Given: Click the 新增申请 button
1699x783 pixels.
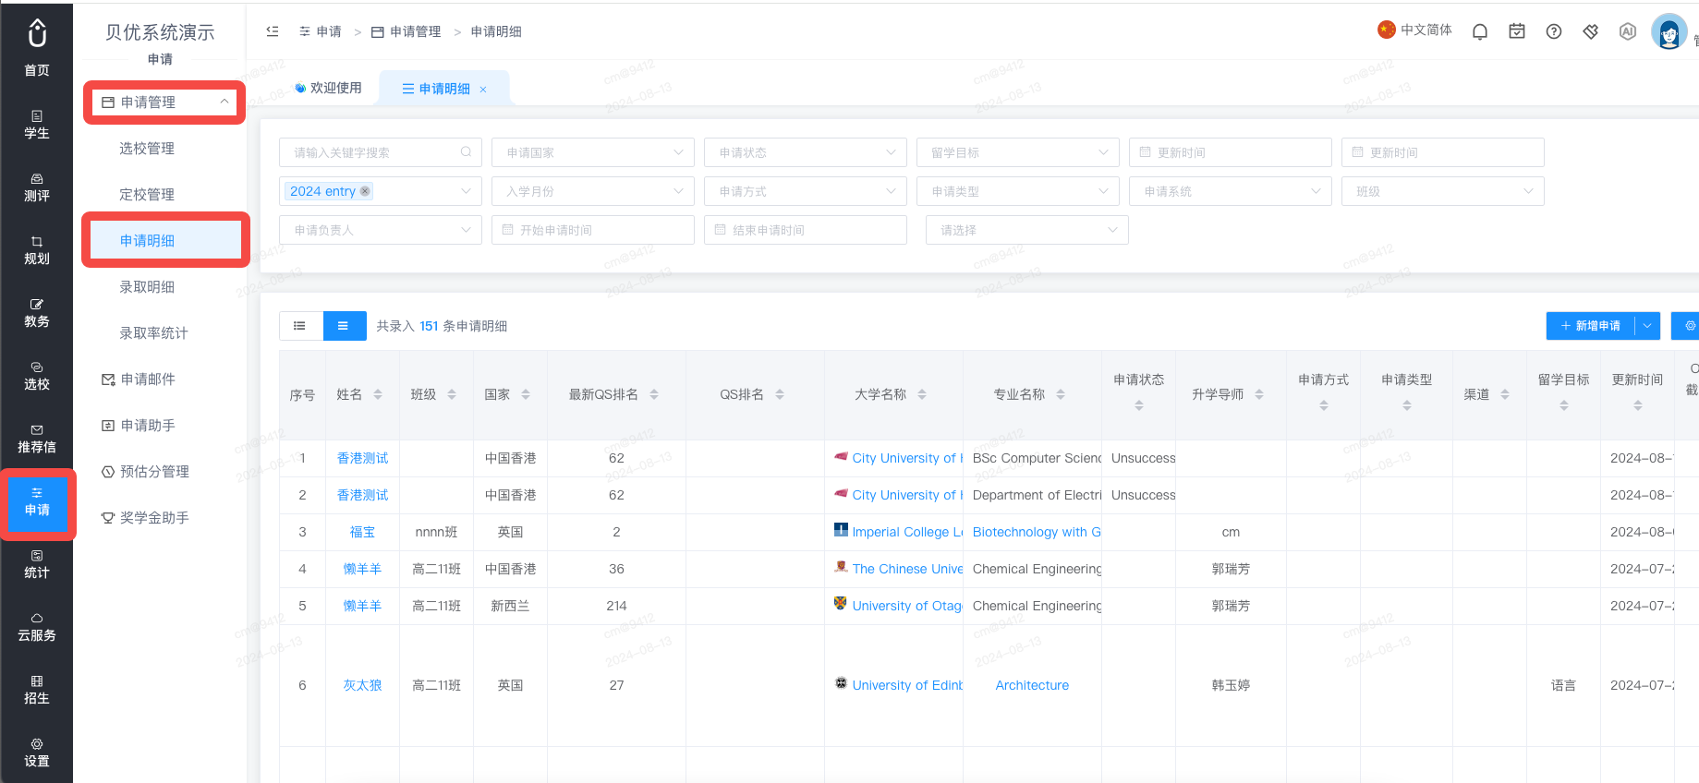Looking at the screenshot, I should (x=1591, y=326).
